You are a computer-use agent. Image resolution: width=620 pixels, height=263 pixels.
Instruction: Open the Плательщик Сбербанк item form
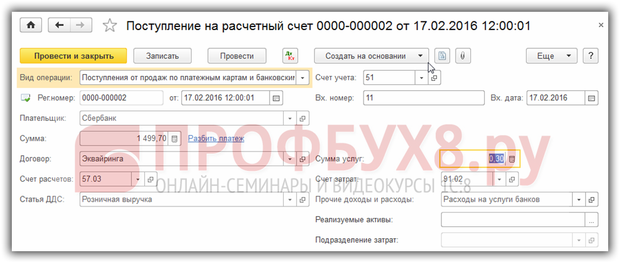[x=303, y=119]
